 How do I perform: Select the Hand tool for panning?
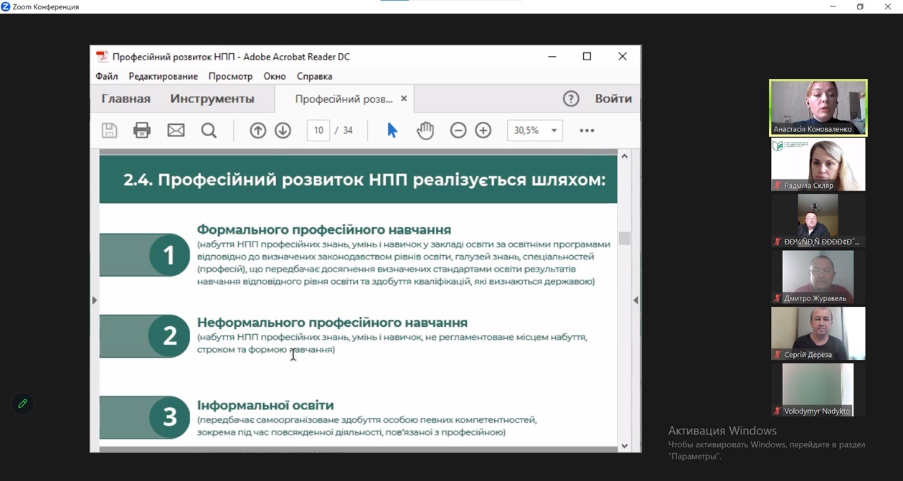(425, 130)
